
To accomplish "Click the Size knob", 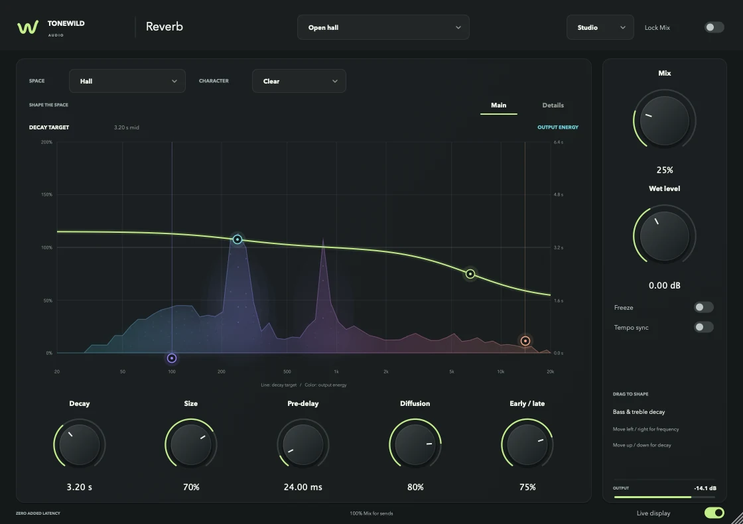I will click(191, 445).
